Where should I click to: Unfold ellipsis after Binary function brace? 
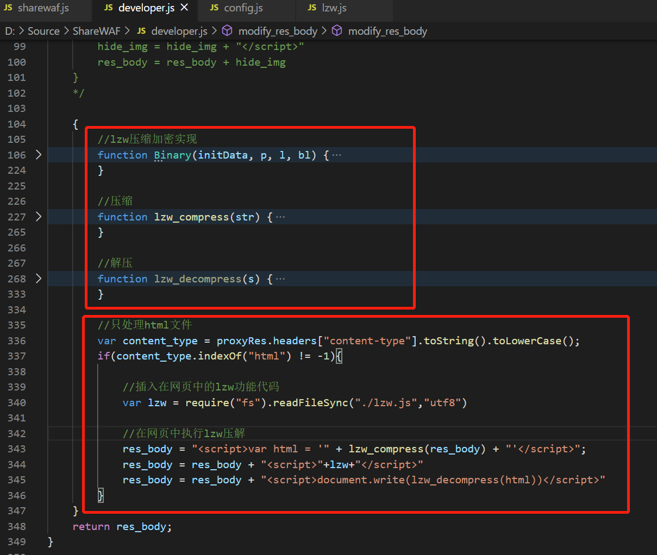(x=337, y=155)
